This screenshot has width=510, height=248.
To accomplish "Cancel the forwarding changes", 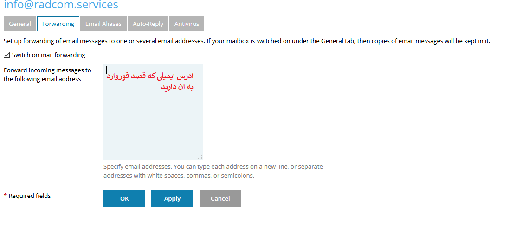I will [220, 198].
